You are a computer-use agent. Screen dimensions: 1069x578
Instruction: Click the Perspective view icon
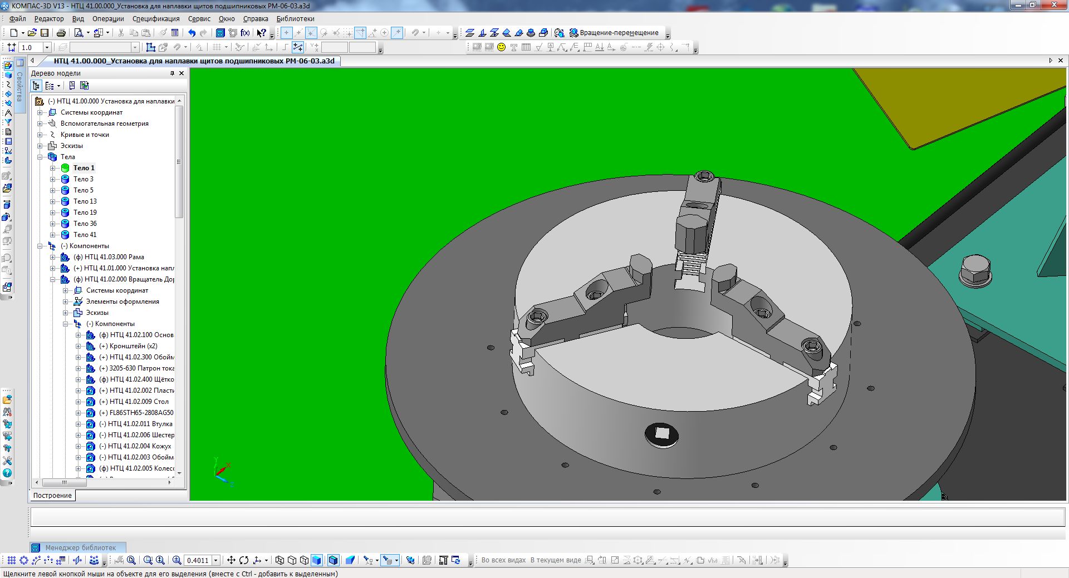point(350,560)
